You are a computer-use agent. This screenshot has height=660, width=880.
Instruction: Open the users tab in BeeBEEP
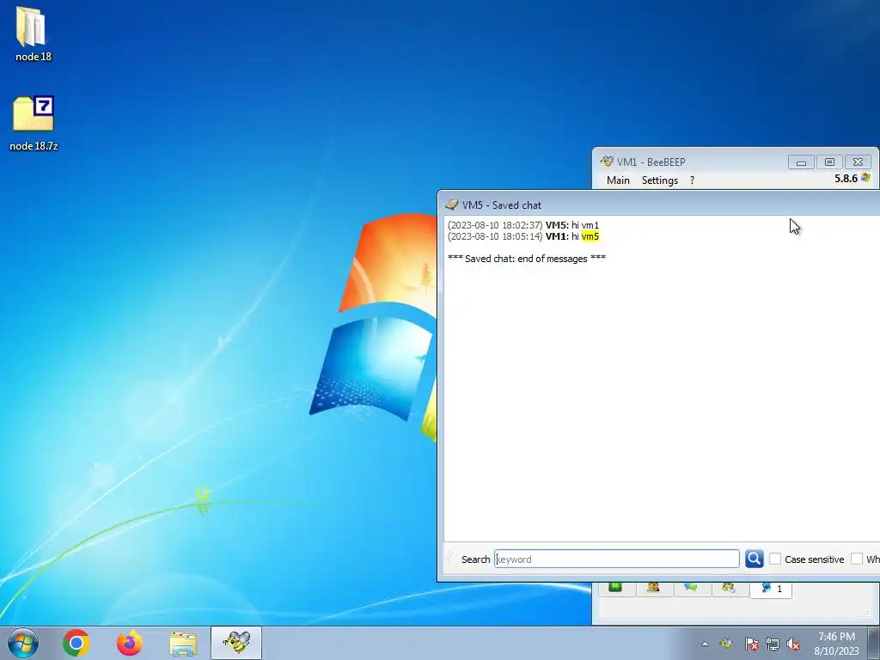coord(653,588)
